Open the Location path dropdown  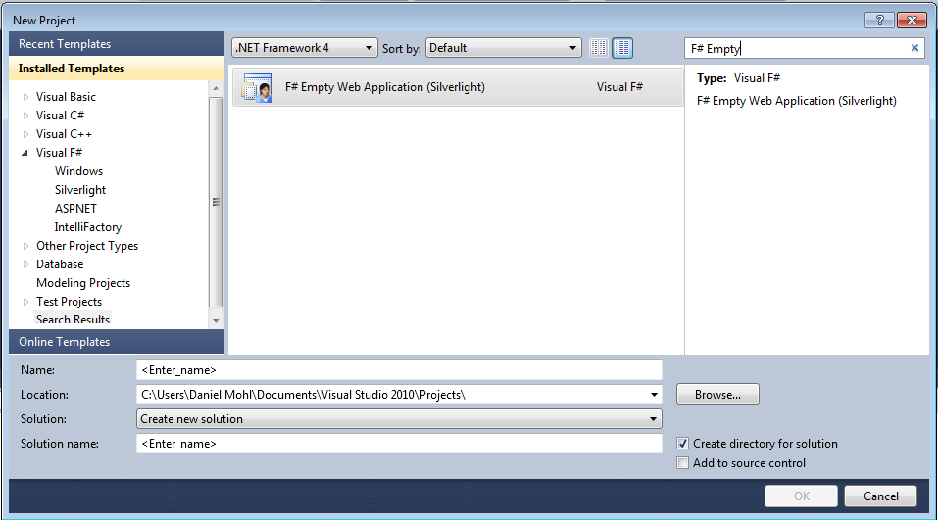[653, 395]
